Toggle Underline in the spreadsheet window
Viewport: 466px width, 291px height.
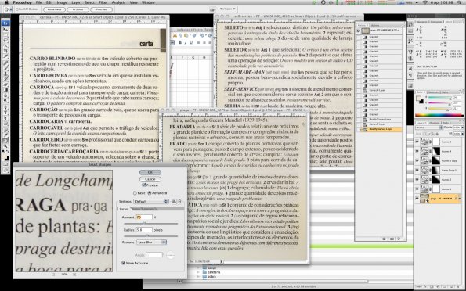click(191, 43)
